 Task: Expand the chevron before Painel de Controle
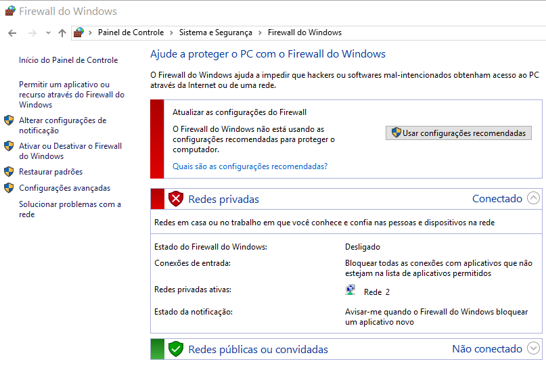tap(90, 32)
